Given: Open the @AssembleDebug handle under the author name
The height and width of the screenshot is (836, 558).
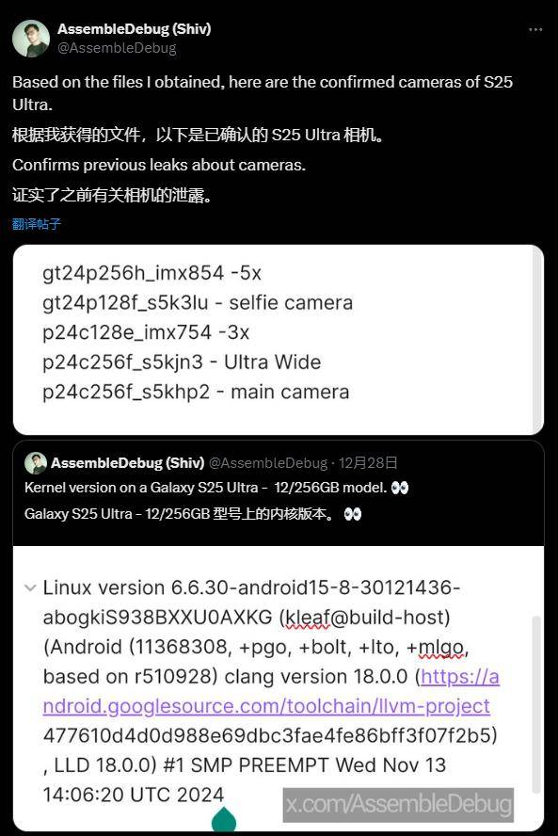Looking at the screenshot, I should [x=116, y=48].
